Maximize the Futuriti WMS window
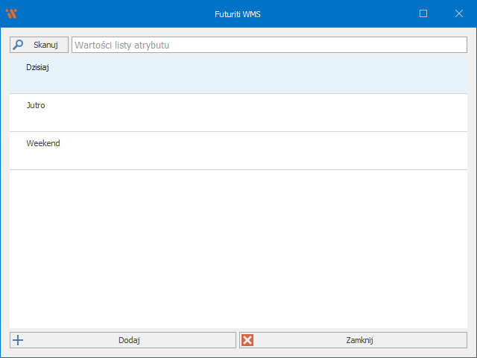 423,13
